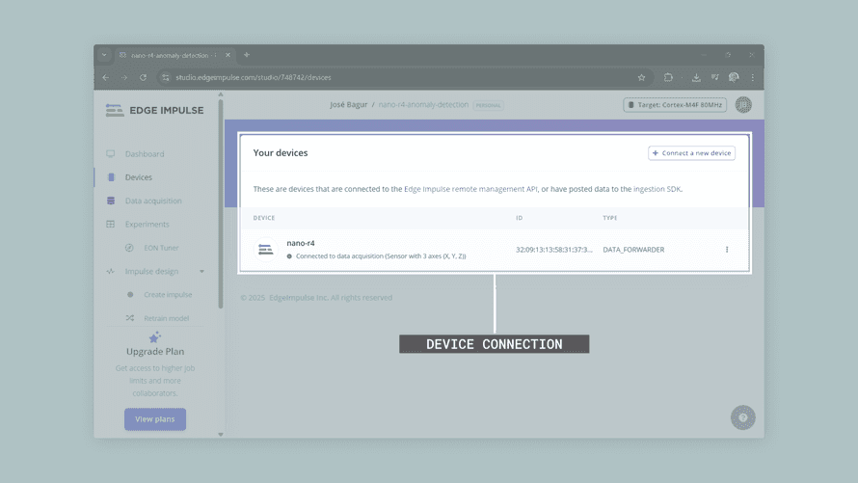Bookmark page with star icon

(x=641, y=78)
